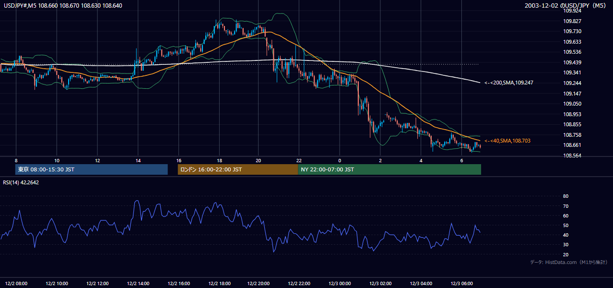Click price level 108.661 on axis
Viewport: 613px width, 288px height.
(x=573, y=145)
